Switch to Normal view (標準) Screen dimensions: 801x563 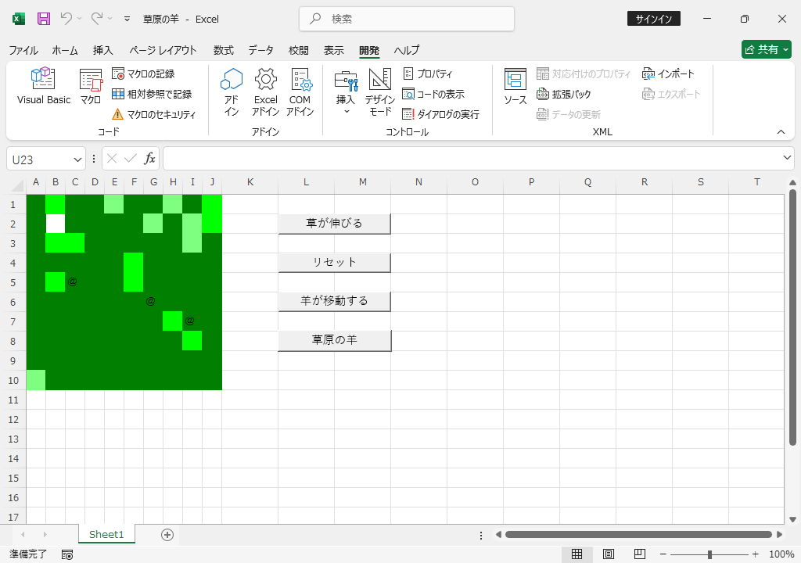(x=577, y=554)
